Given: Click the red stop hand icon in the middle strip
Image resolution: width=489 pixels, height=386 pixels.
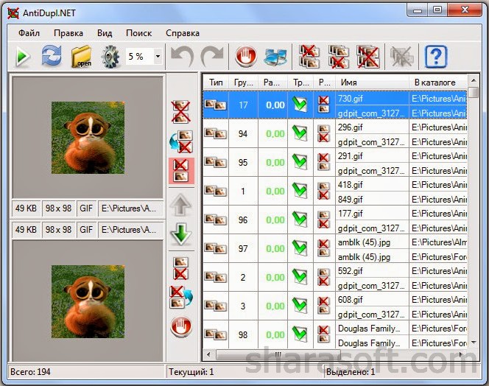Looking at the screenshot, I should [x=181, y=326].
